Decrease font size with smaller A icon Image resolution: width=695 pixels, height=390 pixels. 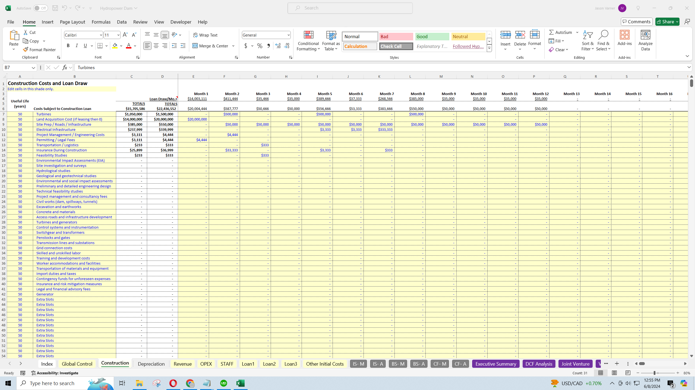(134, 35)
